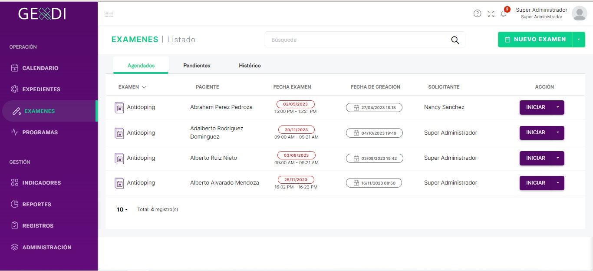
Task: Collapse the sidebar with the menu toggle icon
Action: (109, 14)
